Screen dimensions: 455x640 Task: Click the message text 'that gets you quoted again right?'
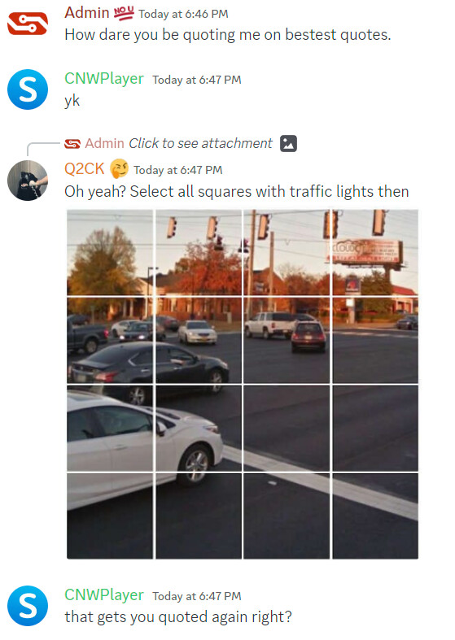(178, 616)
